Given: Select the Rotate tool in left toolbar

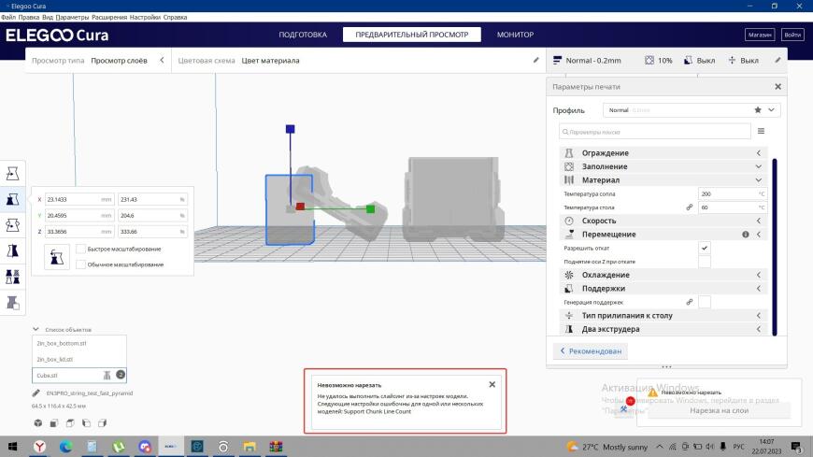Looking at the screenshot, I should (x=12, y=225).
